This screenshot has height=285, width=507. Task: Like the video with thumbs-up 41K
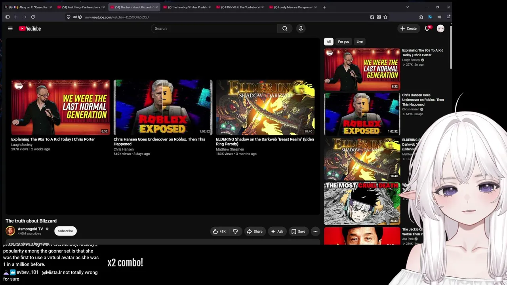coord(219,232)
